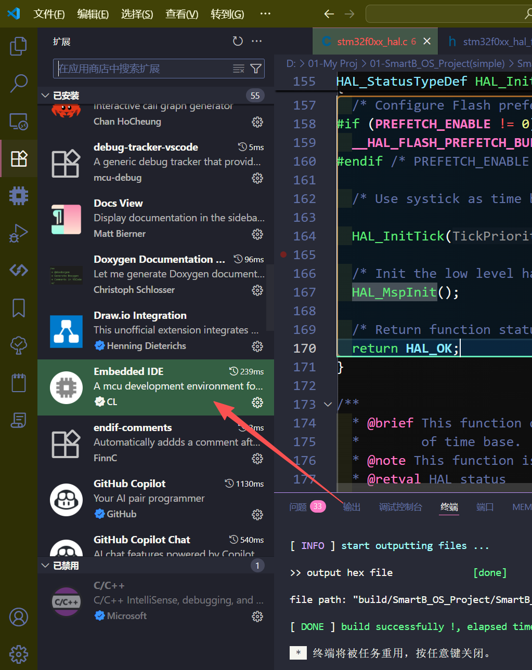Select the Docs View extension entry
The width and height of the screenshot is (532, 670).
(155, 219)
